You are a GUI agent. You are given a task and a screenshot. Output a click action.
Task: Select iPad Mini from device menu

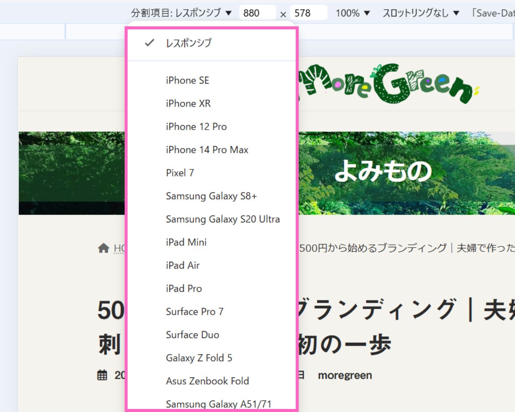[x=186, y=242]
